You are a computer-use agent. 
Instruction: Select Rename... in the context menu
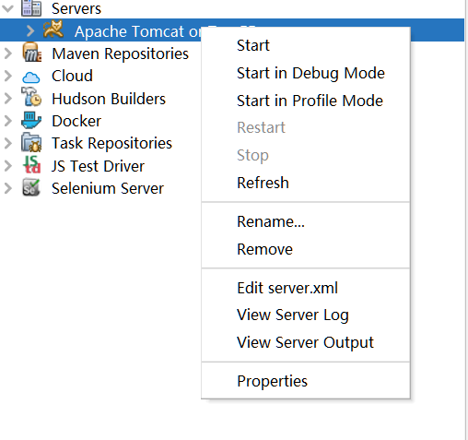coord(306,221)
